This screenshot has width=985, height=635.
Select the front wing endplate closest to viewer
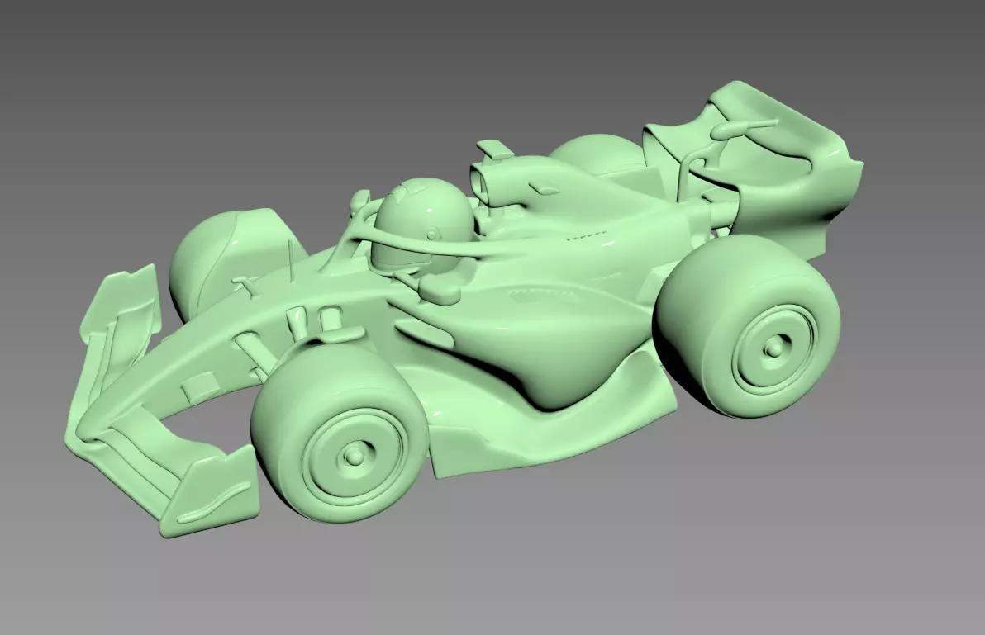[x=212, y=492]
